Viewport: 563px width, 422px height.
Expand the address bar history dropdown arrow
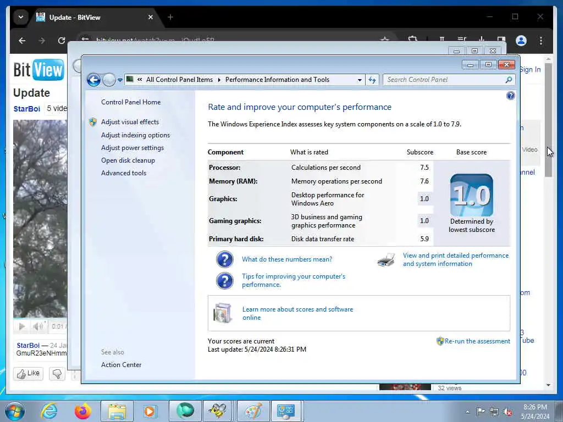click(x=360, y=80)
